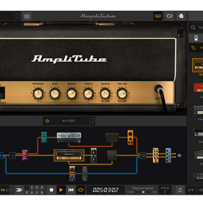Select the pink stomp pedal in chain
203x203 pixels.
pyautogui.click(x=25, y=155)
